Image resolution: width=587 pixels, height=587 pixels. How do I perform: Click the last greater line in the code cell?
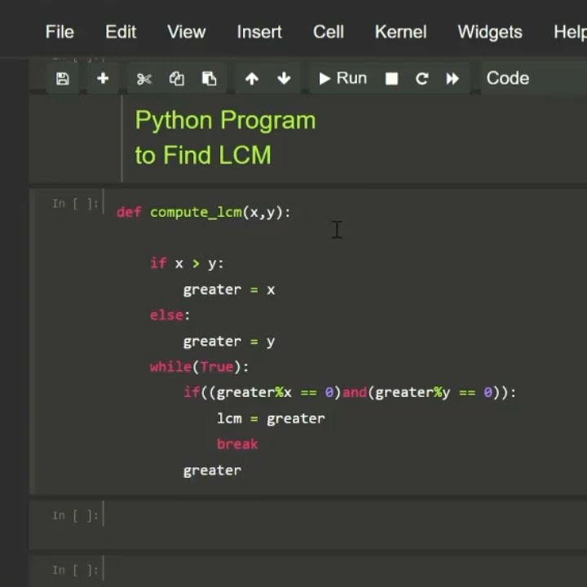tap(212, 470)
